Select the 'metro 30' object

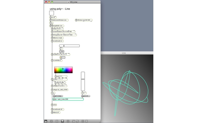point(53,17)
